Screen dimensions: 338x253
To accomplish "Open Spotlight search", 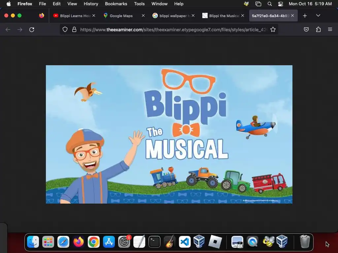I will point(269,4).
